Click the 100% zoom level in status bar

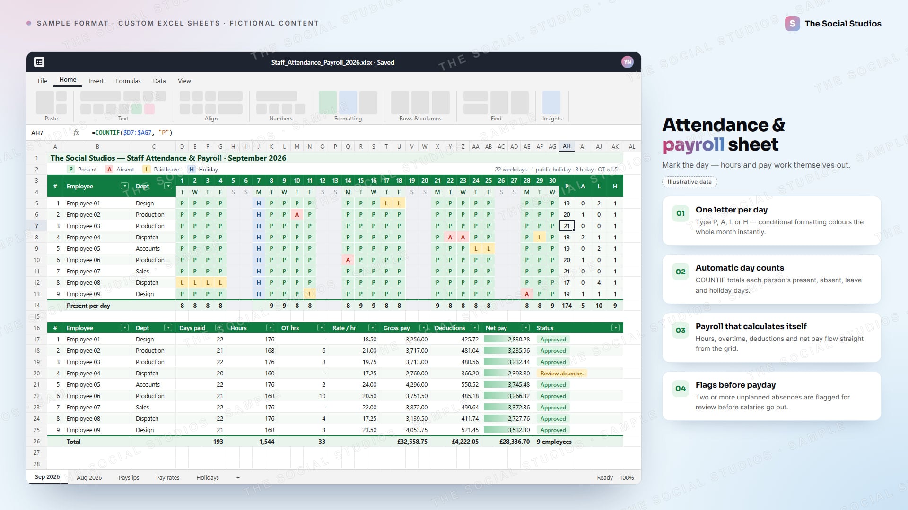tap(627, 477)
